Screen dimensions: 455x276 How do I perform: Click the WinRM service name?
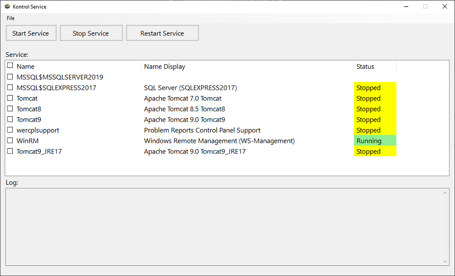coord(28,141)
